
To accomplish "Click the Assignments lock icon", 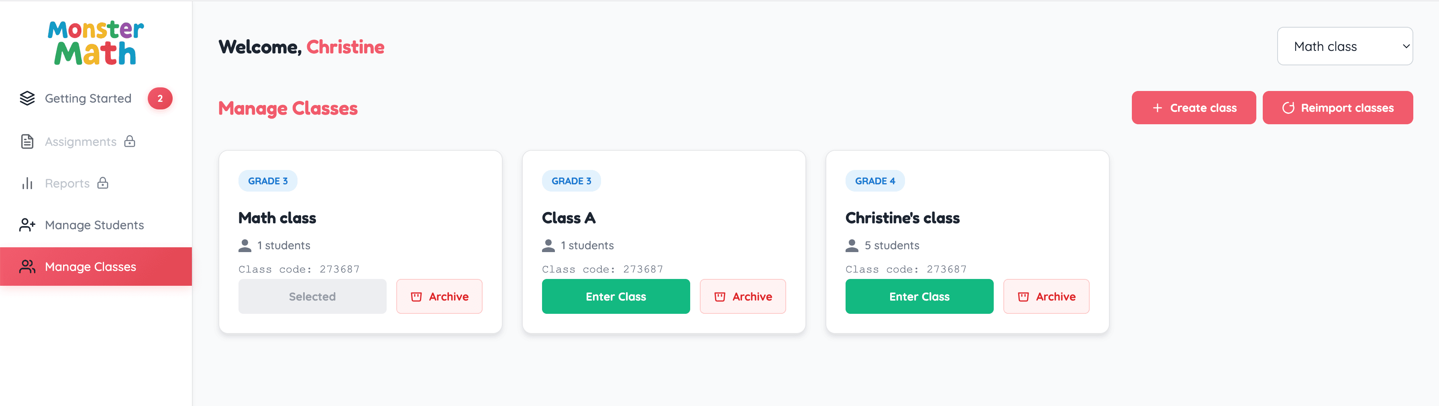I will point(130,141).
